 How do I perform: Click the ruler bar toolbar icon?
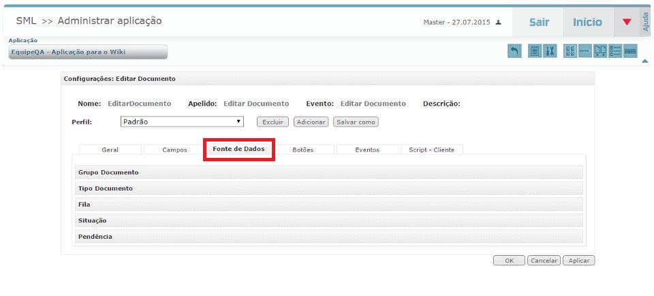click(x=630, y=51)
